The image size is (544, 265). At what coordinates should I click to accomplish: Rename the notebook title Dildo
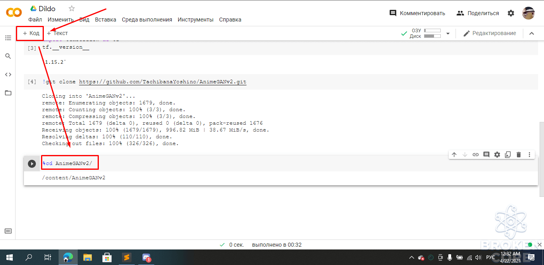click(47, 8)
